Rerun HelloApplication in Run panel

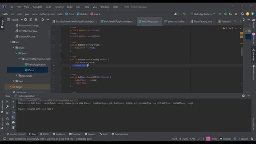pos(7,102)
